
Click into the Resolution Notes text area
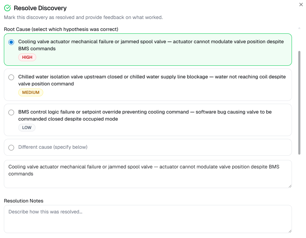[x=148, y=219]
